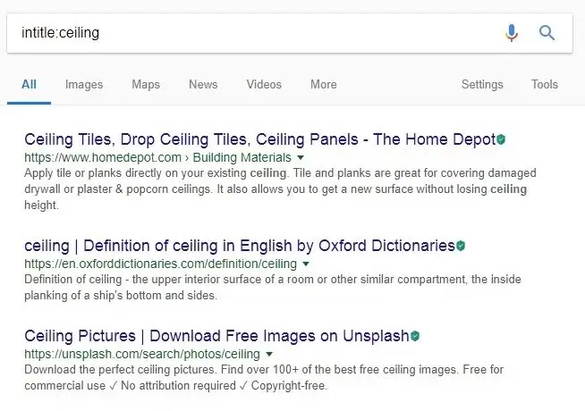Switch to the Images tab
The image size is (585, 411).
click(84, 85)
